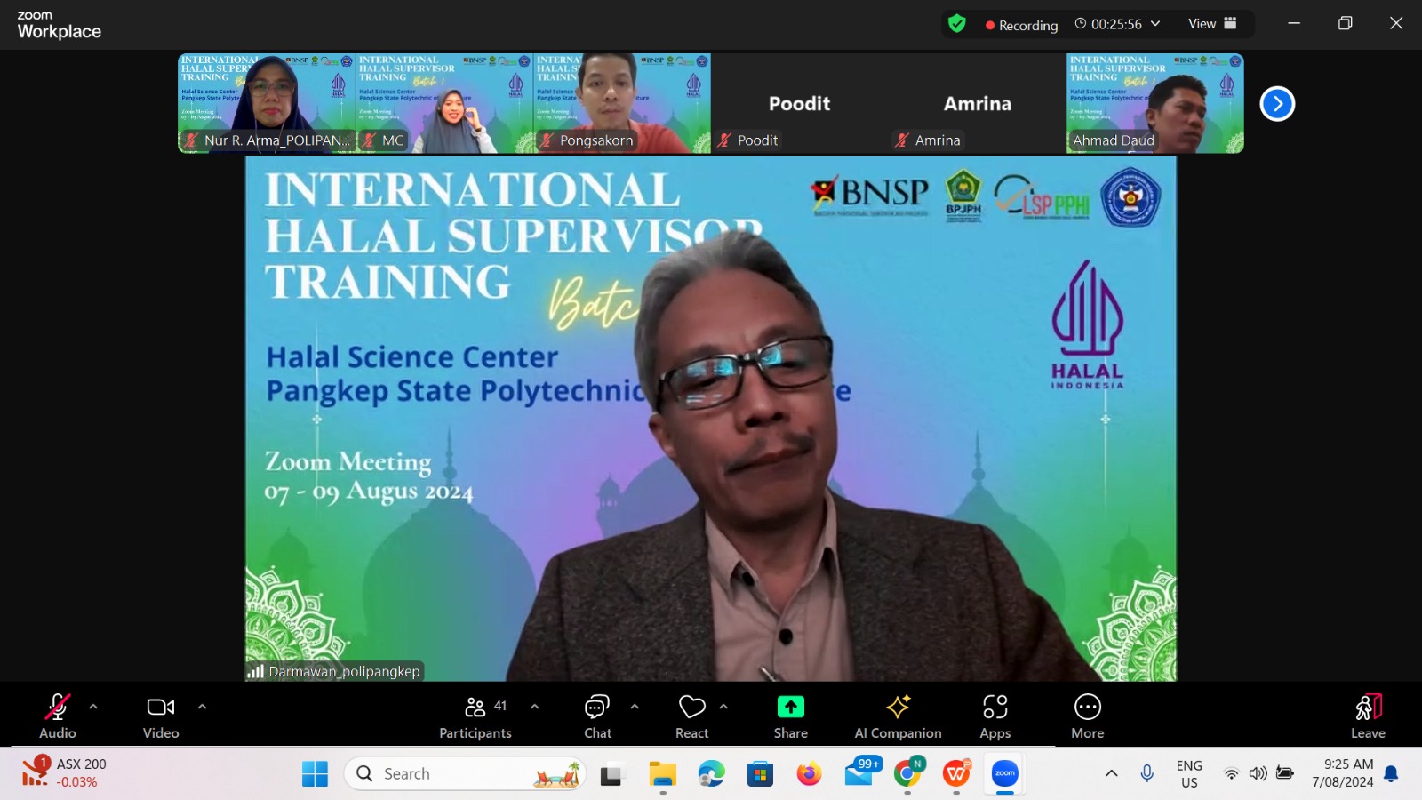Show hidden system tray icons
This screenshot has width=1422, height=800.
point(1111,773)
